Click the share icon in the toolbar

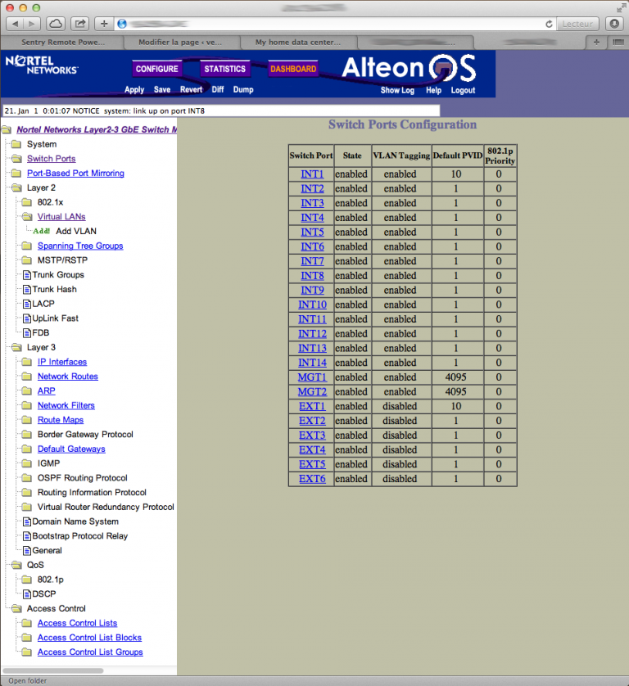80,24
